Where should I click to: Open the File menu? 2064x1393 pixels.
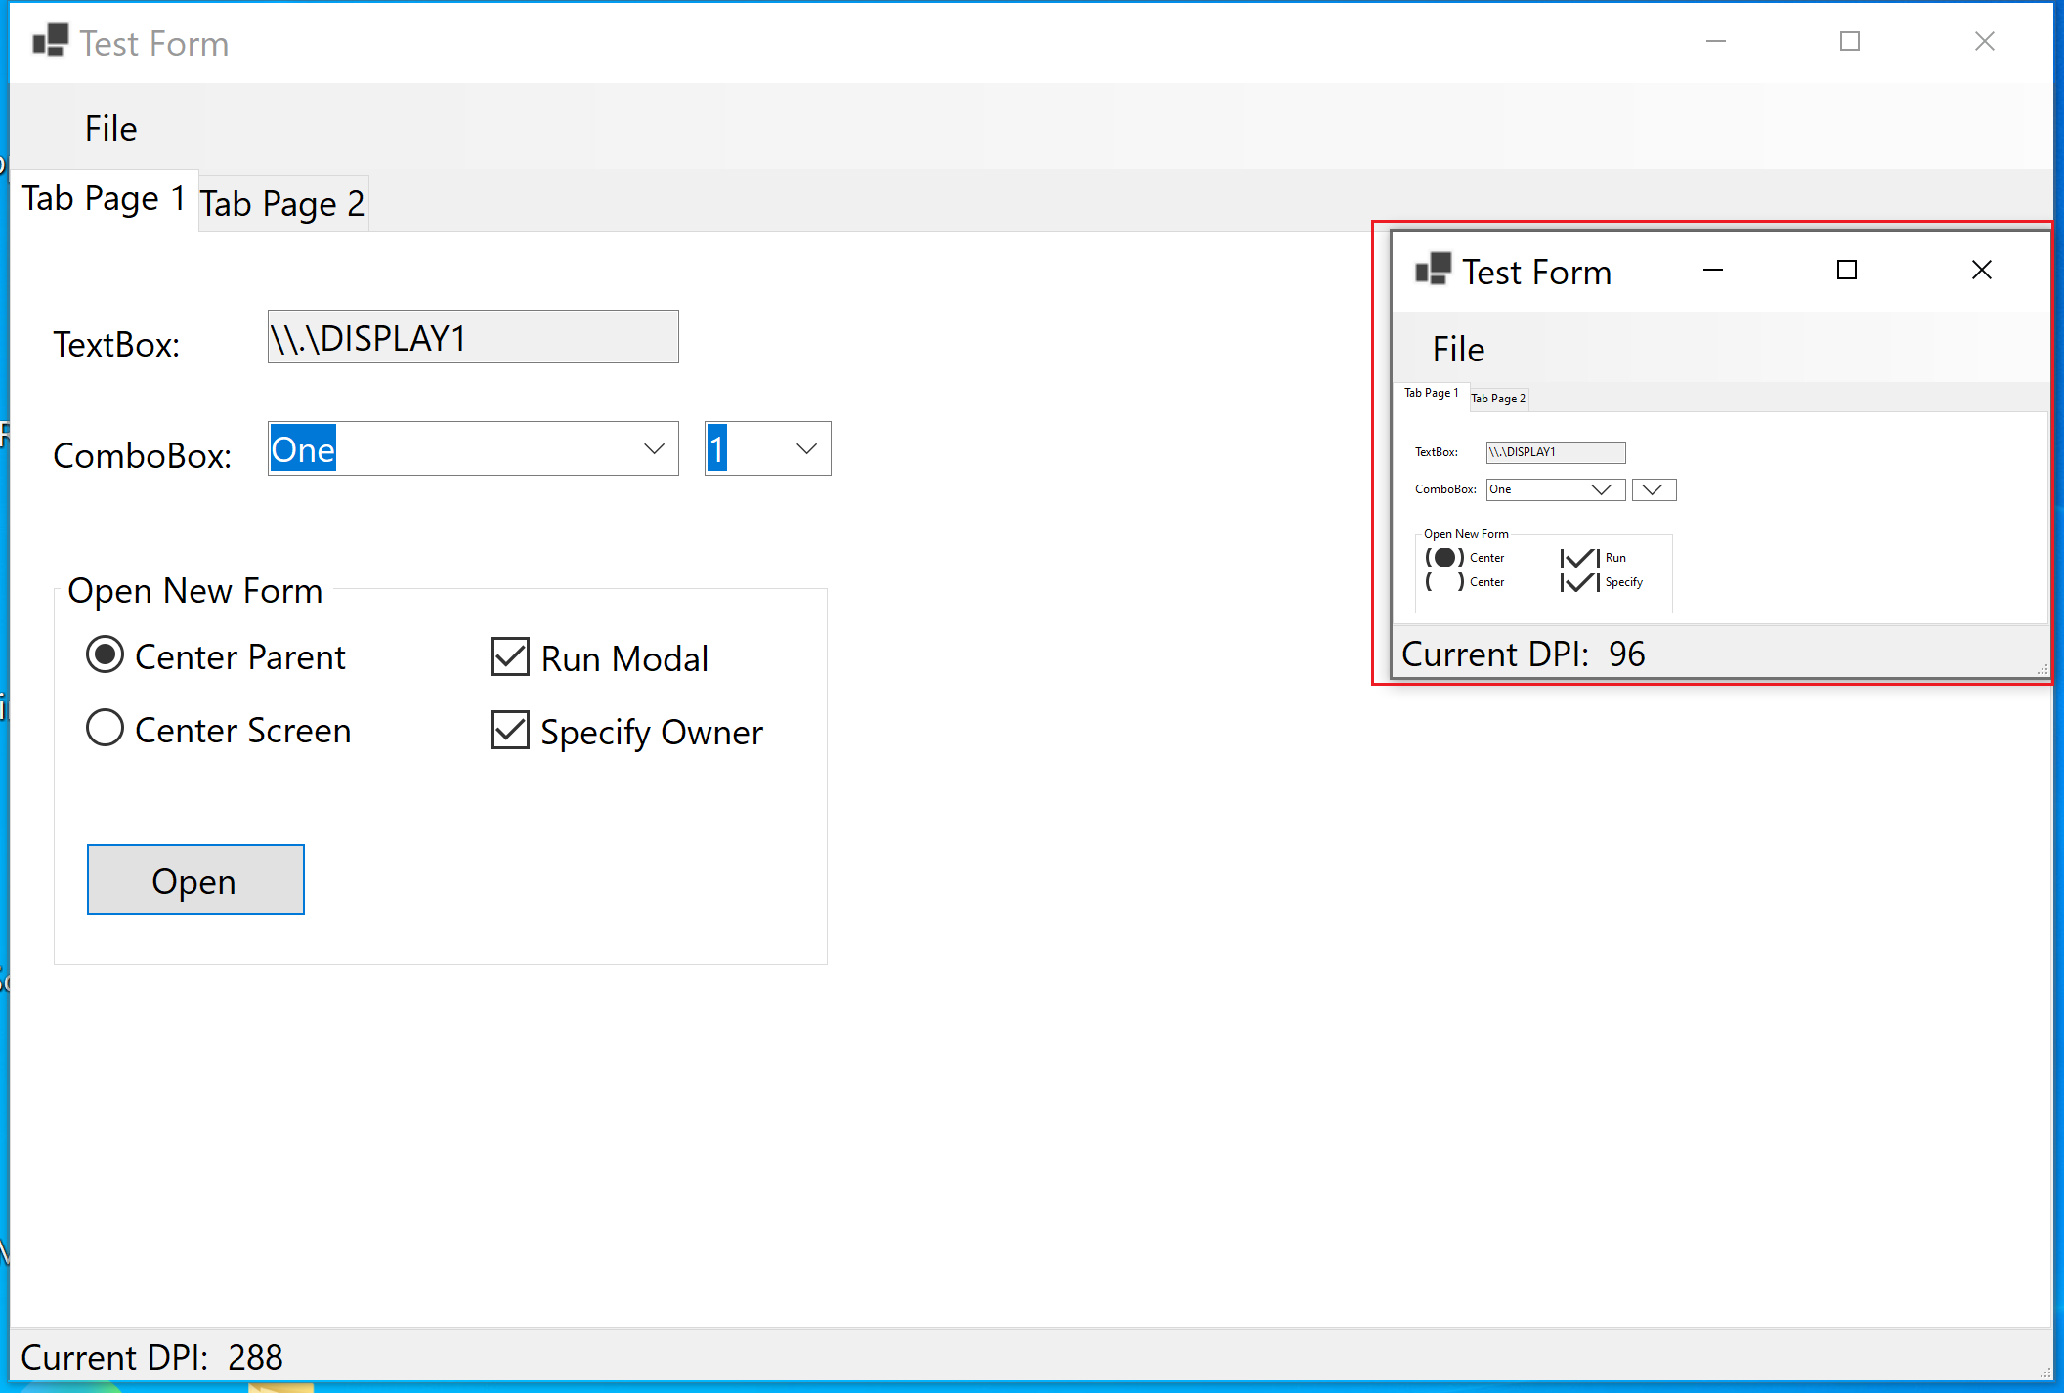(x=110, y=127)
